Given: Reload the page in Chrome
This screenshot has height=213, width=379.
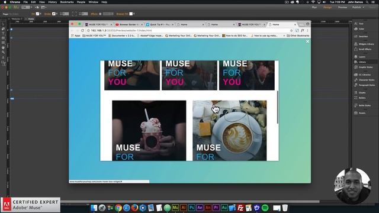Looking at the screenshot, I should tap(82, 30).
